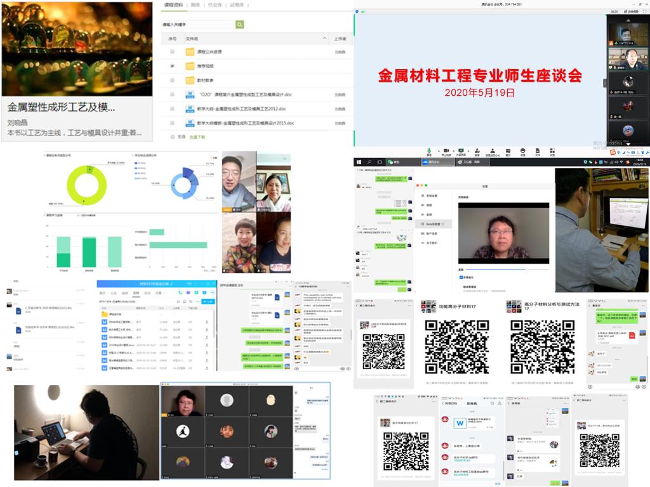Click the 批量下载 batch download link

click(x=197, y=137)
